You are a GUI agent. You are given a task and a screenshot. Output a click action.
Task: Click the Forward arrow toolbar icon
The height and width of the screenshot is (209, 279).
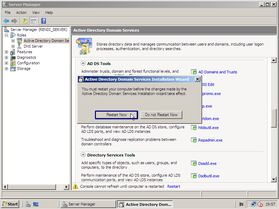click(14, 21)
